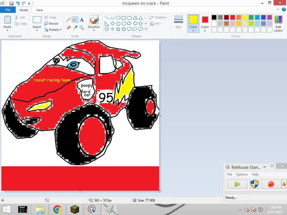
Task: Switch to the Home tab
Action: click(24, 10)
